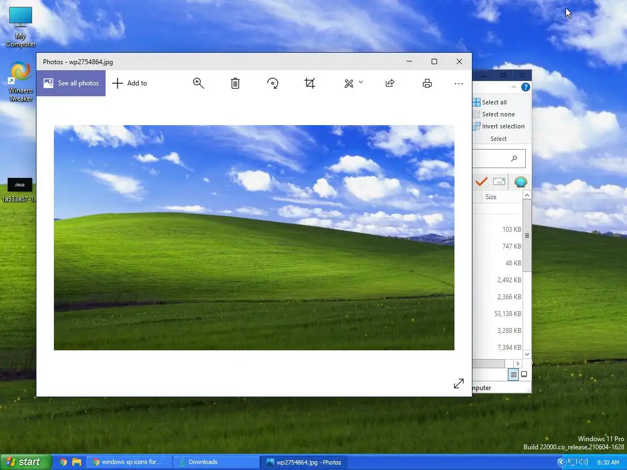Image resolution: width=627 pixels, height=470 pixels.
Task: Select the file sized 747 KB
Action: [x=512, y=246]
